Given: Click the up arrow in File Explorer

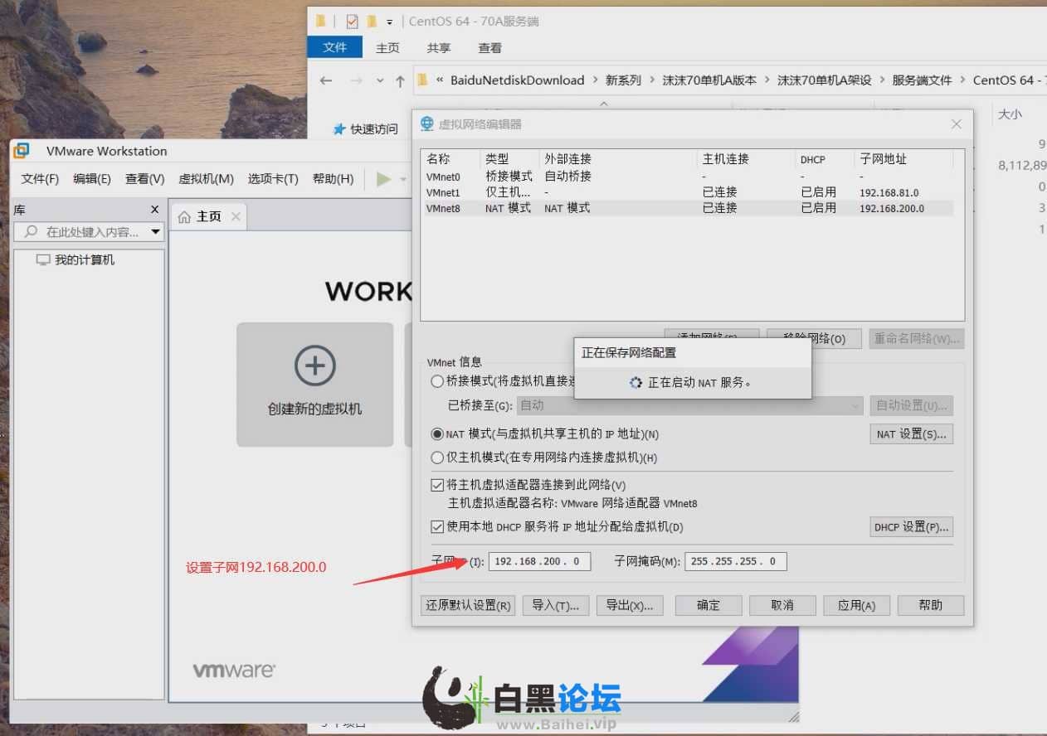Looking at the screenshot, I should pos(400,80).
